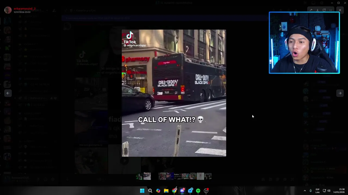Viewport: 348px width, 195px height.
Task: Open File Explorer from the taskbar
Action: tap(166, 191)
